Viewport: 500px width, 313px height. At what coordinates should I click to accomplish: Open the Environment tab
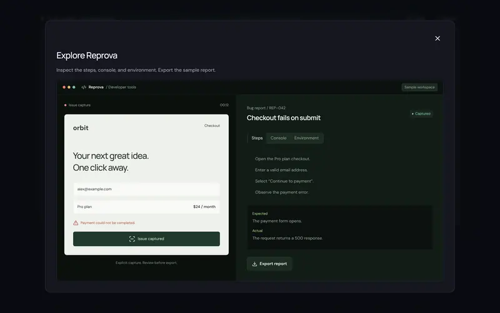(306, 138)
